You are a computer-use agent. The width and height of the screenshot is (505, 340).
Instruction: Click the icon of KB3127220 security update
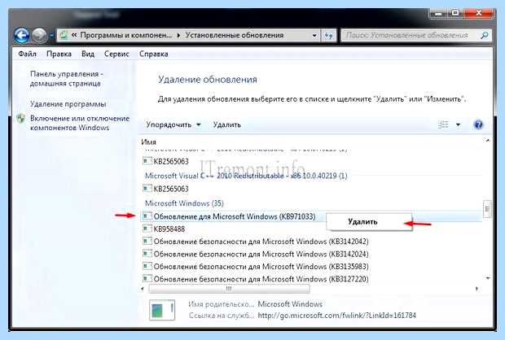coord(147,278)
